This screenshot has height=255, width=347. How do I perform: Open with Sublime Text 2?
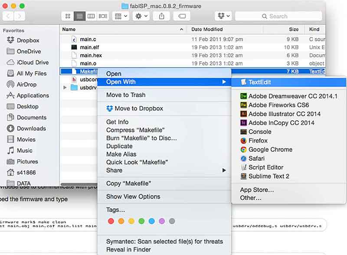pos(288,176)
